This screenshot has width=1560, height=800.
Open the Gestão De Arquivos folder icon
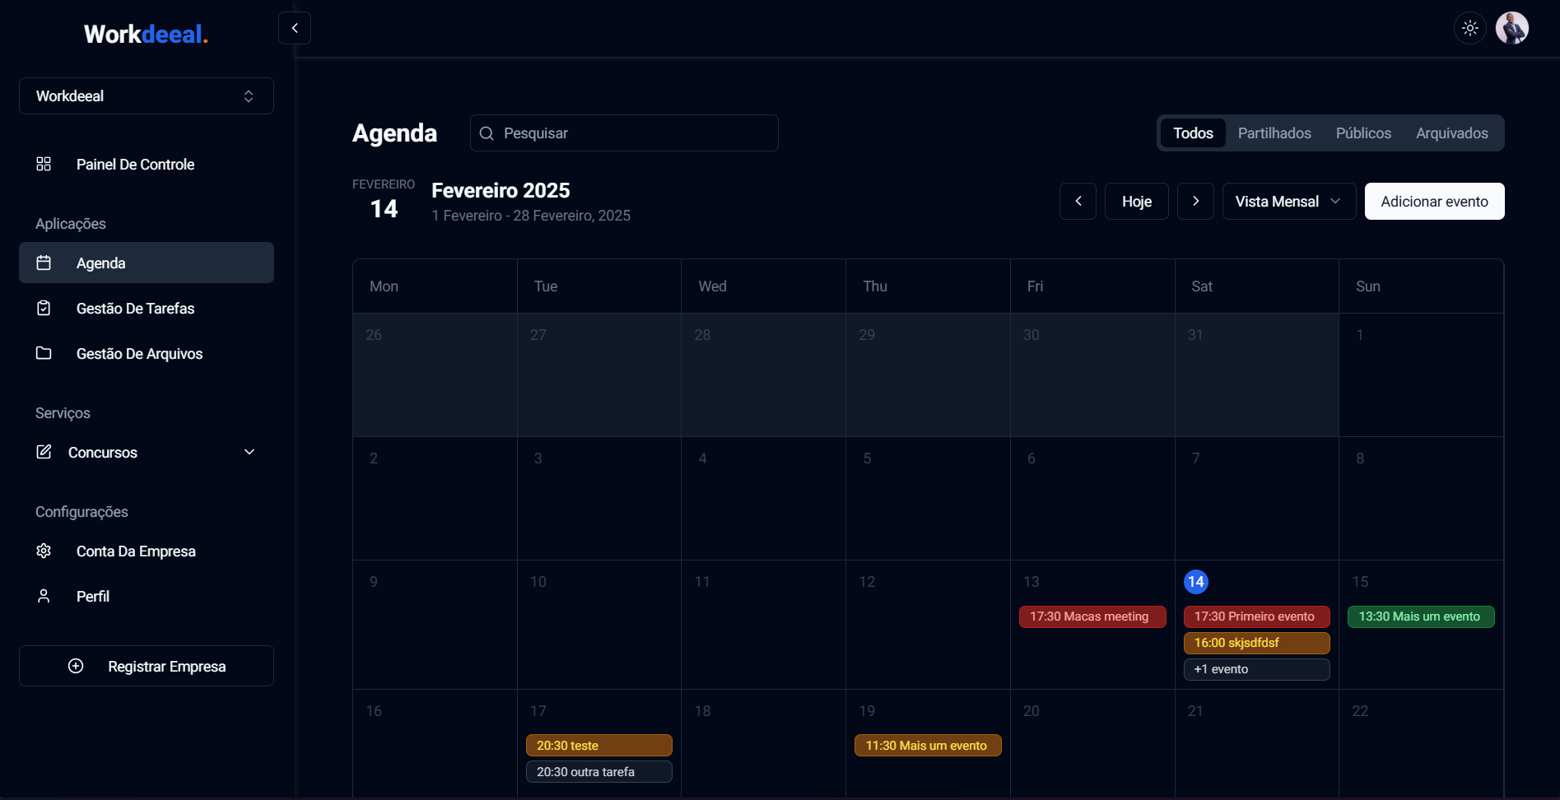(44, 353)
